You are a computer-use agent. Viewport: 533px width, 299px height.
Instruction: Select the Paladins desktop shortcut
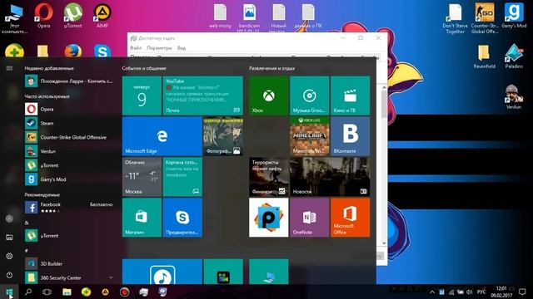click(514, 56)
